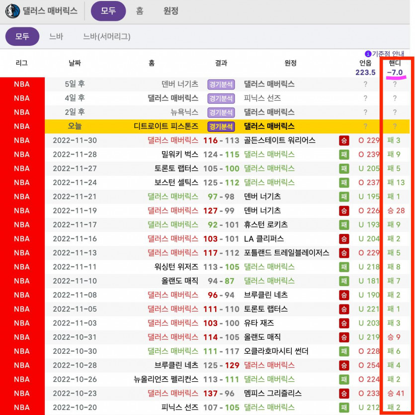Click the 승 badge in the 2022-10-23 row
415x415 pixels.
(344, 393)
